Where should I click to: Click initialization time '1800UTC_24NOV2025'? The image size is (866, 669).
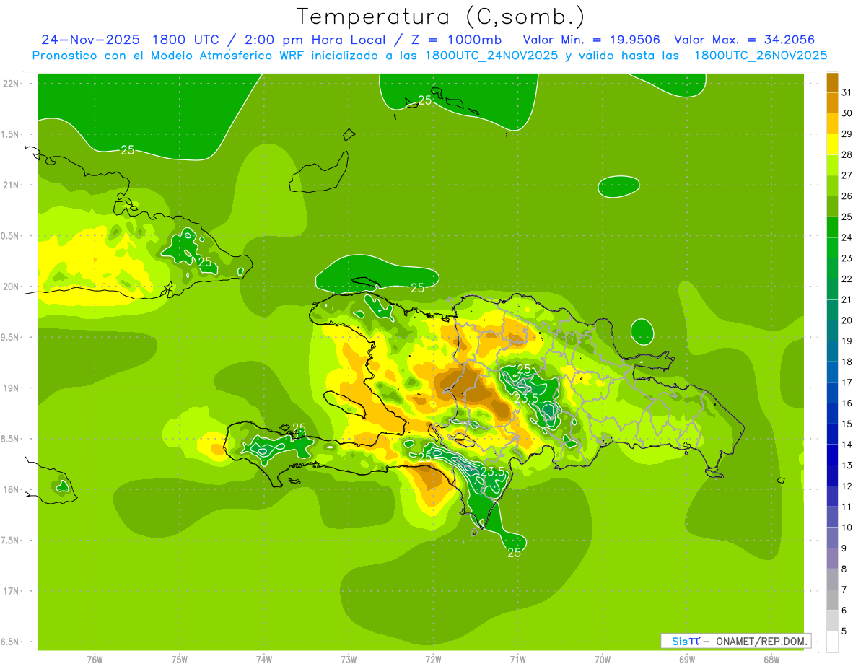pos(494,55)
